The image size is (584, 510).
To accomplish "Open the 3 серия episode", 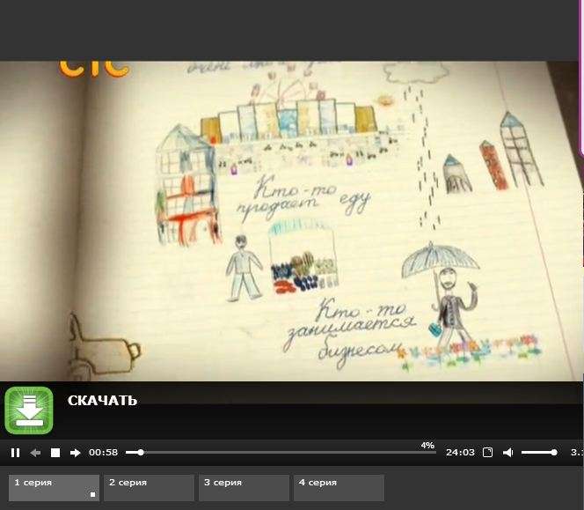I will tap(244, 487).
